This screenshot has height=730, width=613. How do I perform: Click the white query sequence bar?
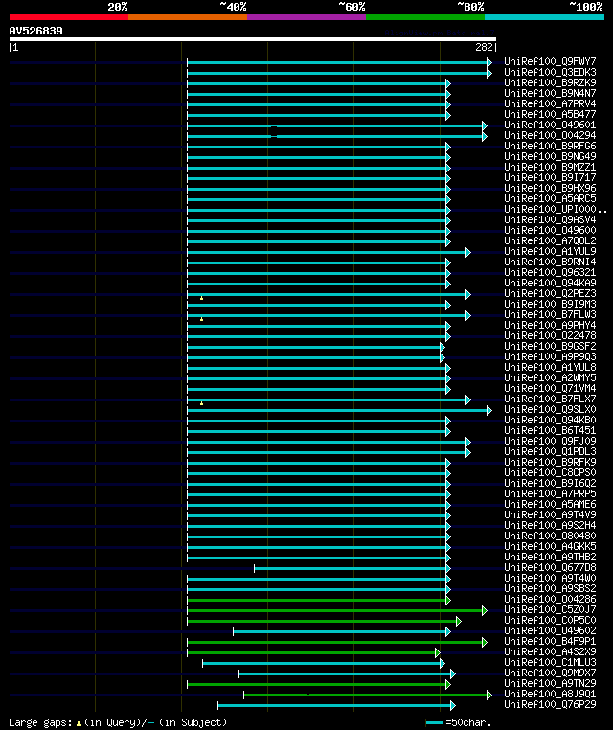tap(253, 39)
